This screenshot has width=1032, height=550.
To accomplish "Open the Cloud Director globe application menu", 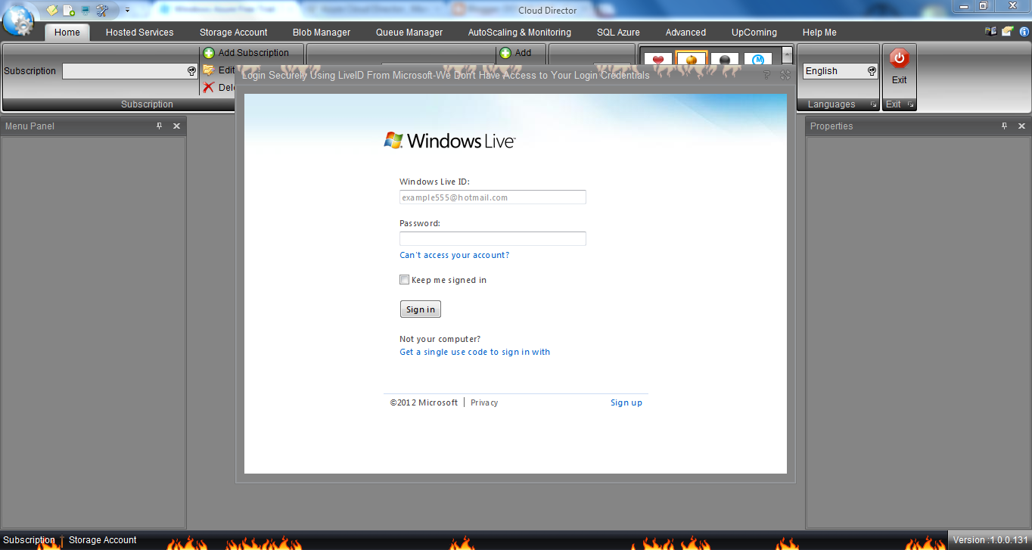I will [18, 19].
